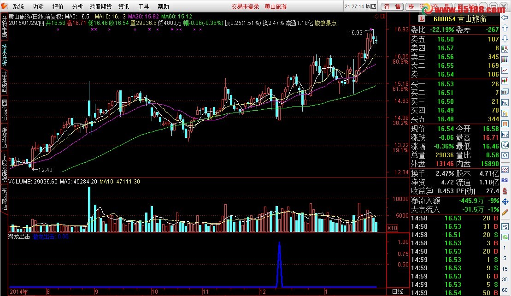Select the 东财股吧 side tab

pos(4,198)
